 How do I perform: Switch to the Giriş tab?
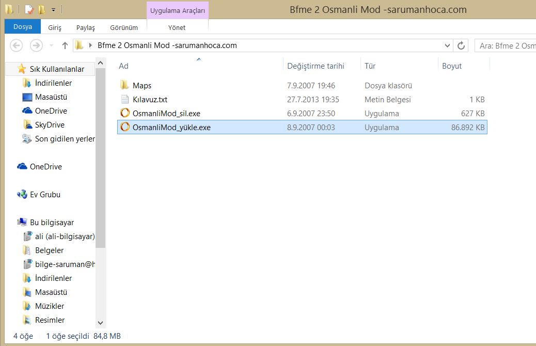55,28
